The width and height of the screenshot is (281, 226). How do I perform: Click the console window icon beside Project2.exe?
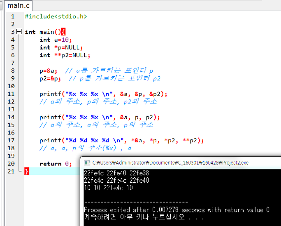pos(87,163)
